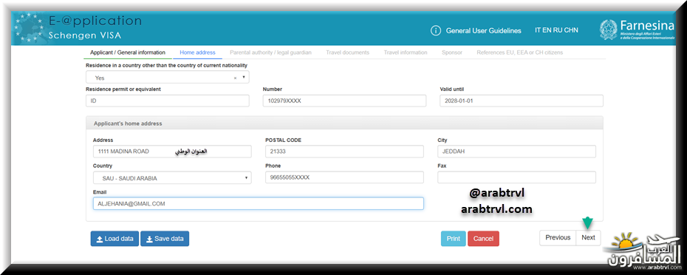The height and width of the screenshot is (275, 687).
Task: Switch language to RU
Action: pyautogui.click(x=558, y=30)
